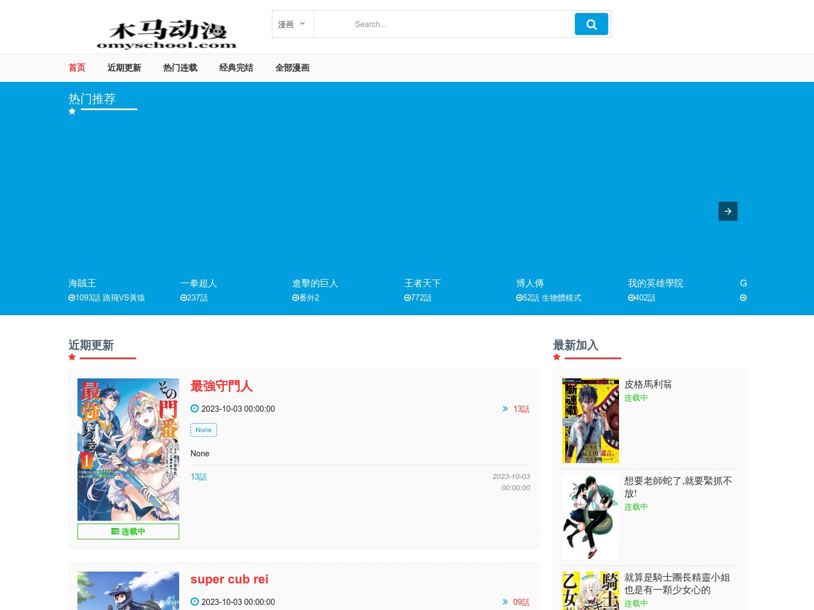Click the 木马动漫 site logo
The image size is (814, 610).
[x=167, y=34]
